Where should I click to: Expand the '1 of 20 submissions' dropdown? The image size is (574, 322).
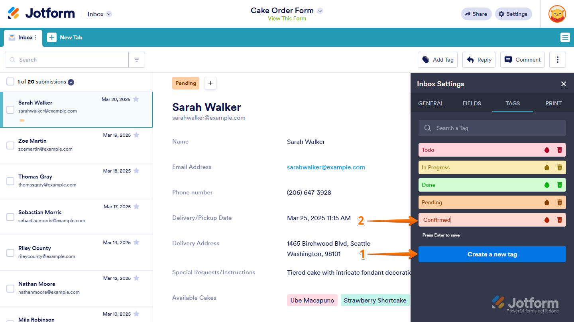click(71, 82)
